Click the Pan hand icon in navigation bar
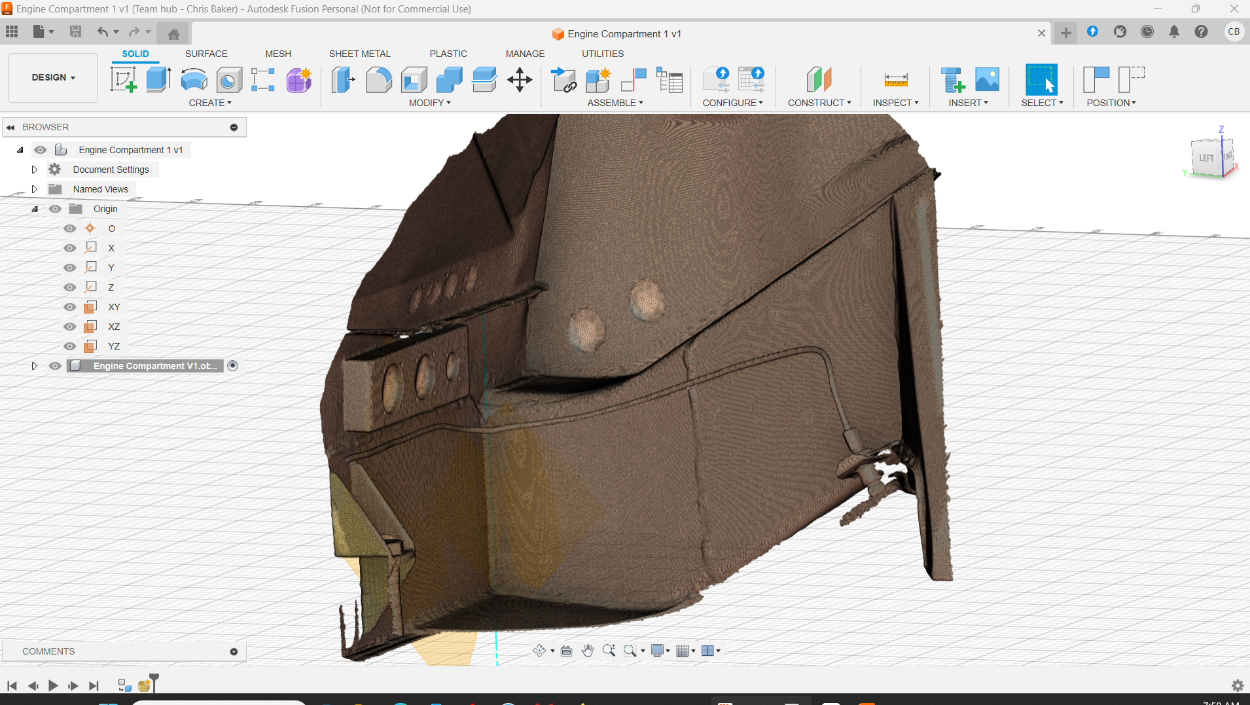Viewport: 1250px width, 705px height. click(x=587, y=651)
